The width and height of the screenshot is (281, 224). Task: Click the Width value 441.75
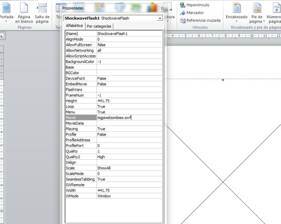point(129,190)
